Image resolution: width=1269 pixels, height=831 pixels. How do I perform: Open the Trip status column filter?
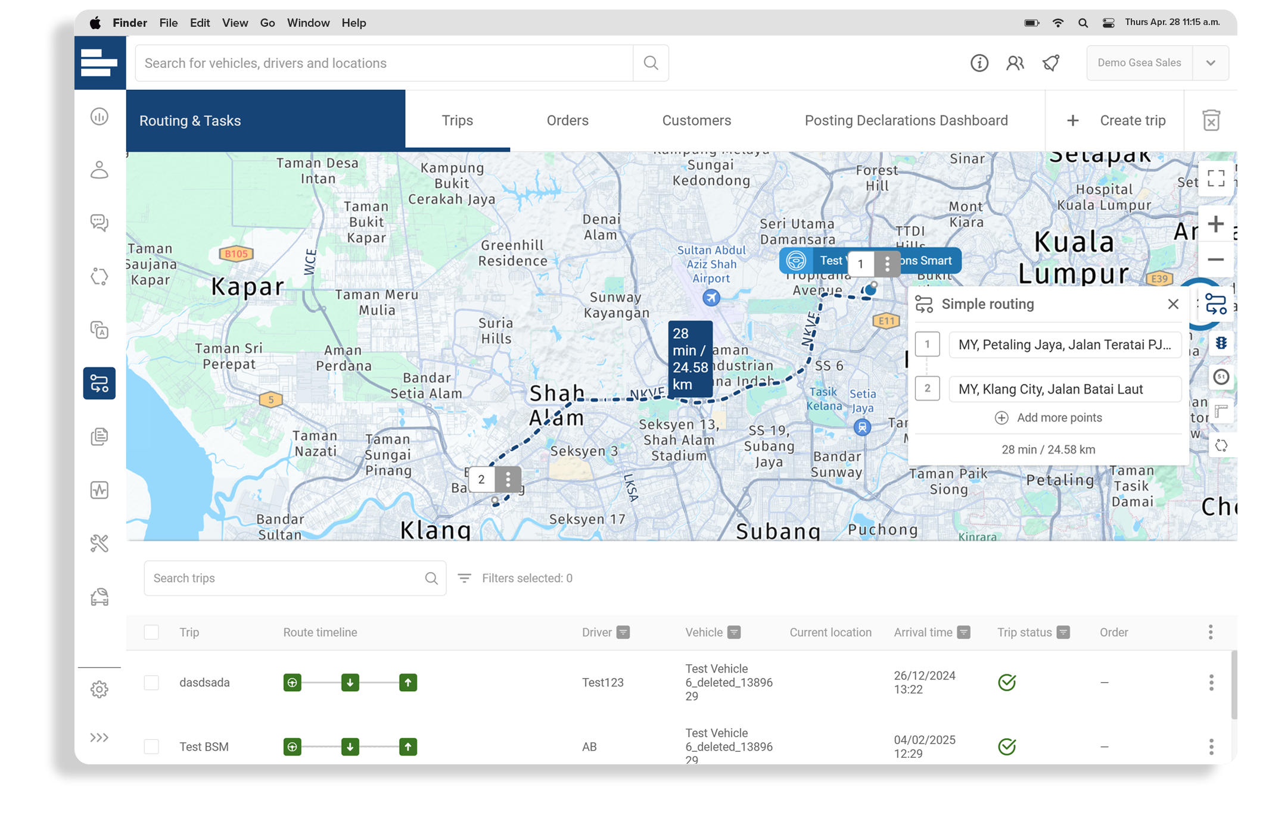click(1063, 632)
